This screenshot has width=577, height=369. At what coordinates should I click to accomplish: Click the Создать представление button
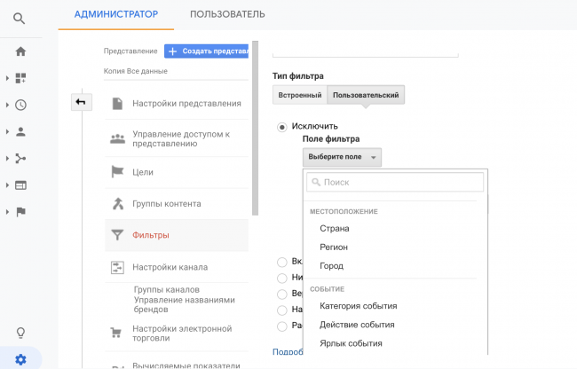[x=206, y=51]
